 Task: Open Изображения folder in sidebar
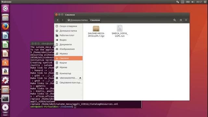68,49
